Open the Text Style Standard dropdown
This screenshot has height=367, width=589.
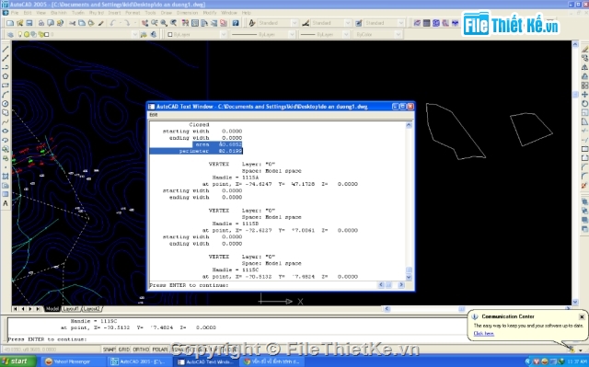(294, 23)
